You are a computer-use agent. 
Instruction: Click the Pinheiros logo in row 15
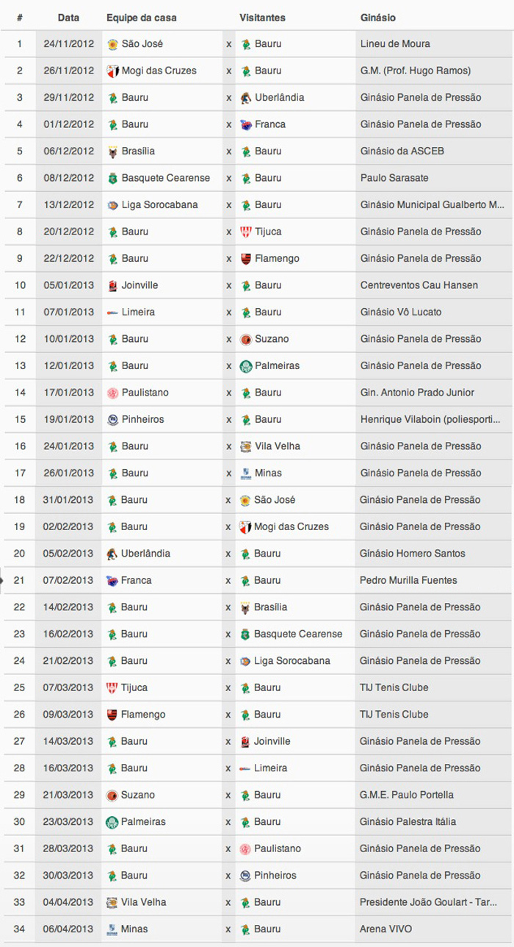(112, 420)
